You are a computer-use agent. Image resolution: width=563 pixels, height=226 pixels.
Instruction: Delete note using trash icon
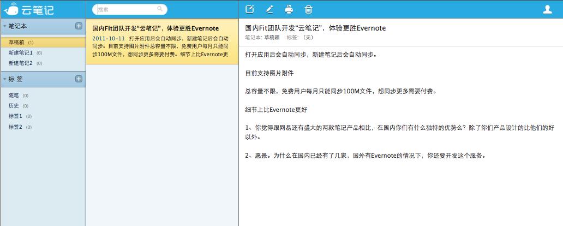pos(308,9)
